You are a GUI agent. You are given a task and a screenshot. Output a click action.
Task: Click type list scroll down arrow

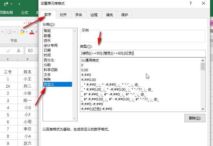pyautogui.click(x=203, y=109)
